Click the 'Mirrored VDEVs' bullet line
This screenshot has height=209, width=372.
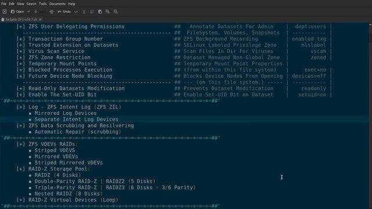coord(53,156)
